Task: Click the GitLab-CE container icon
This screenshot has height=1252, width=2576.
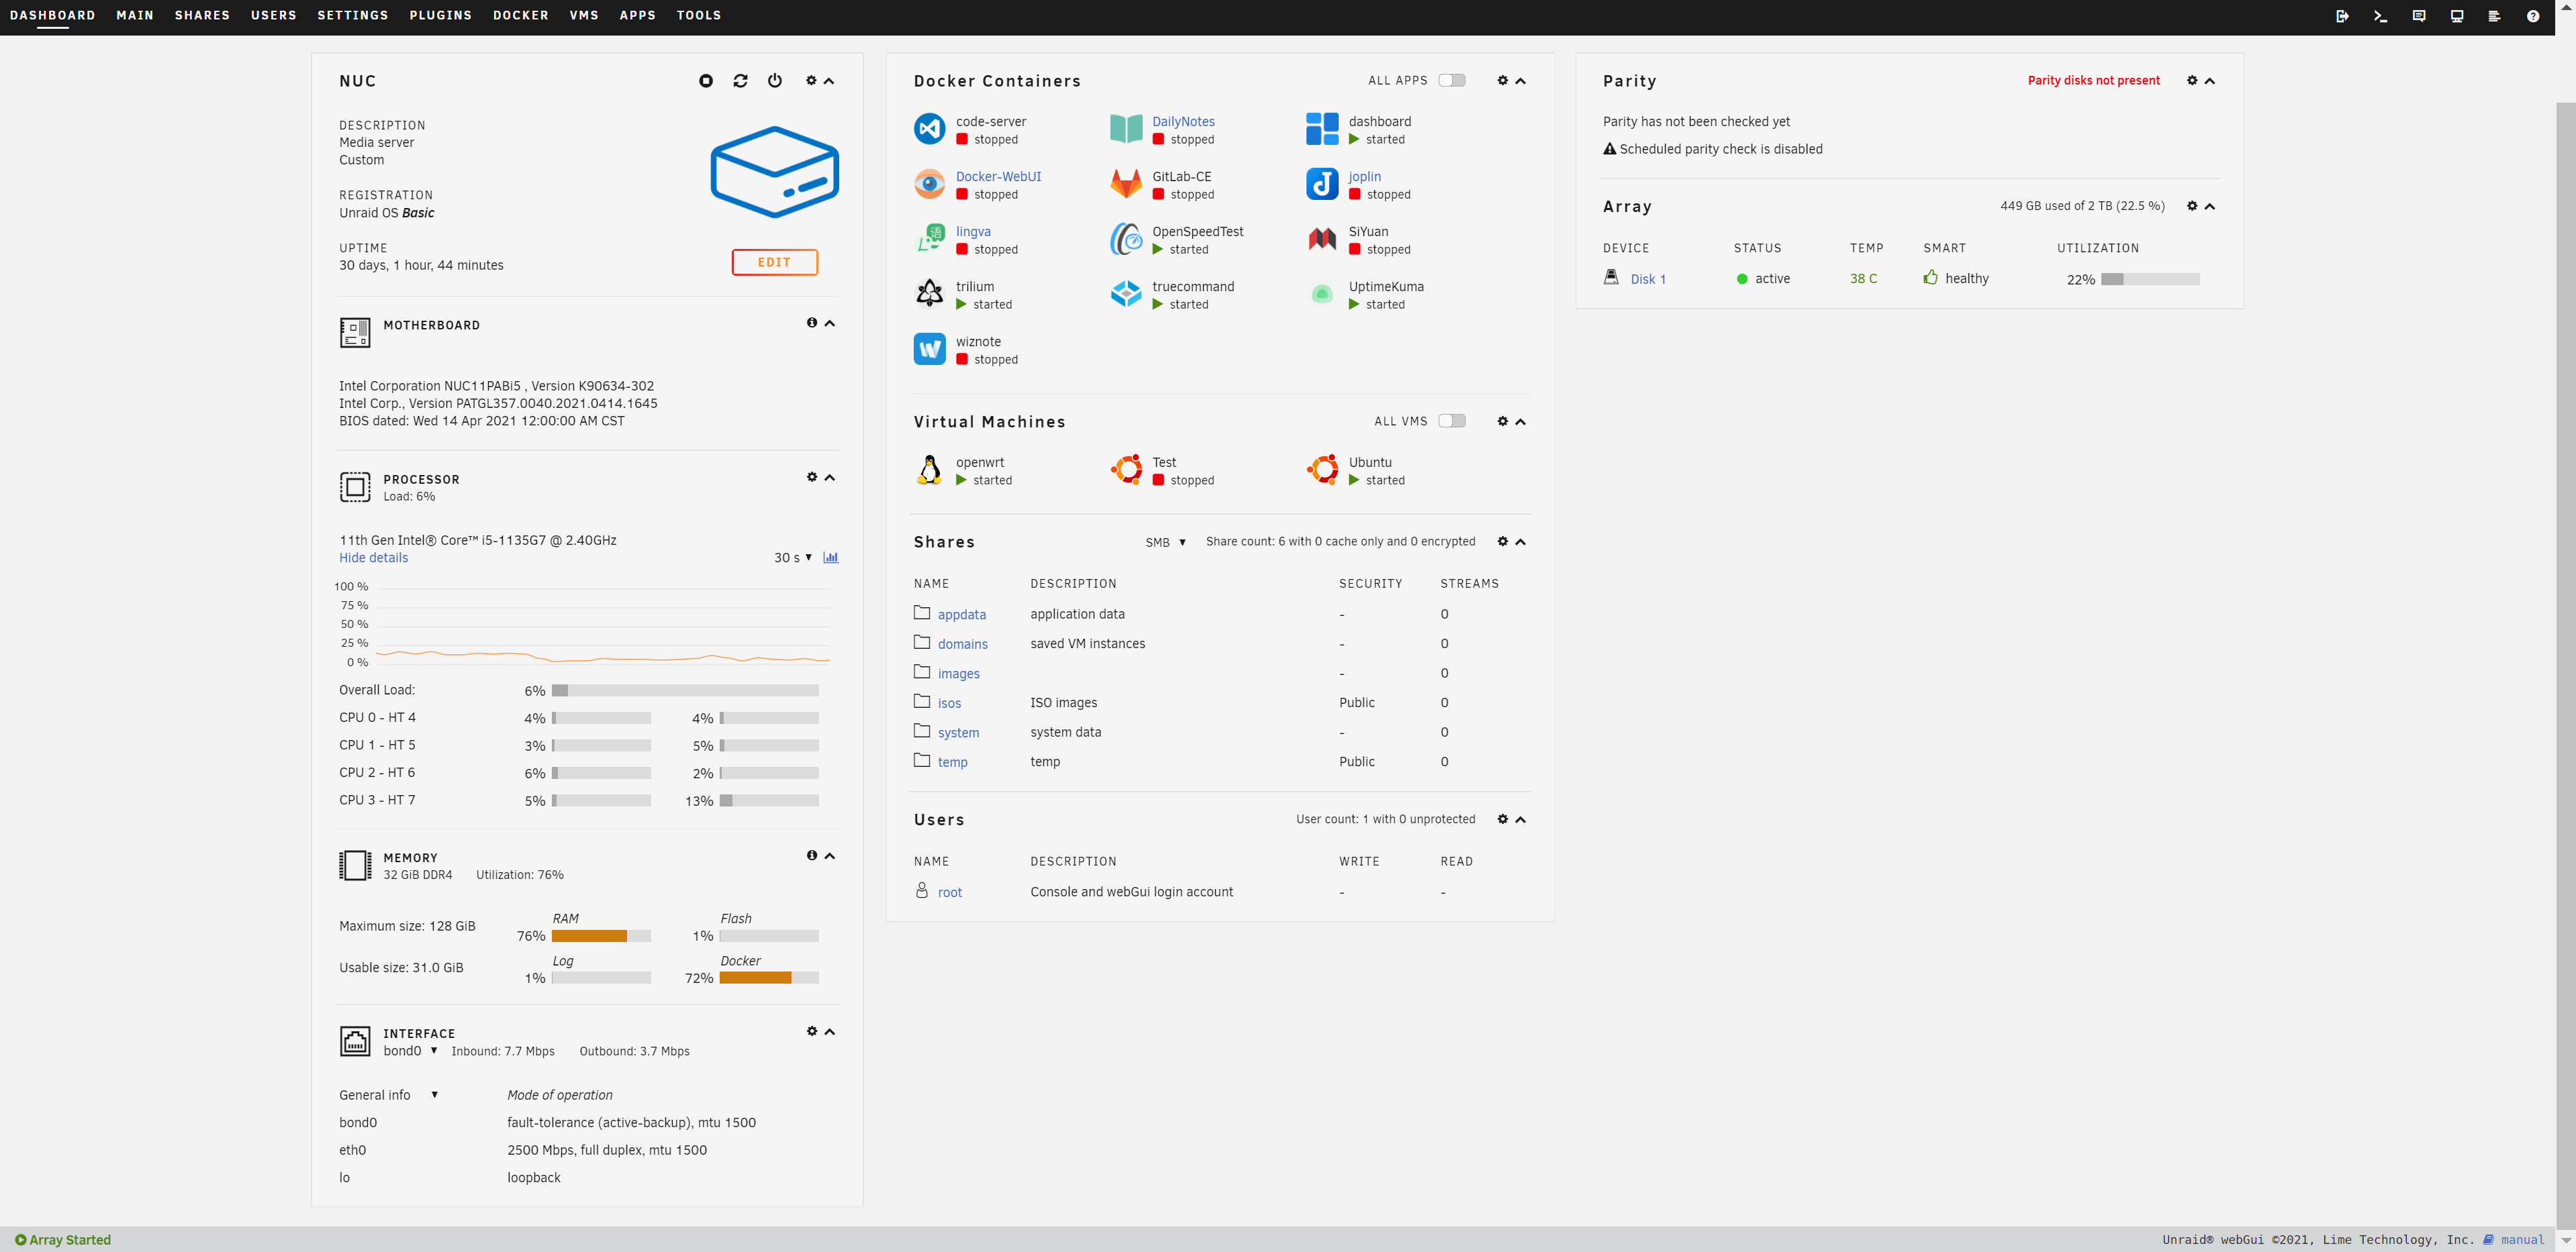Action: coord(1126,184)
